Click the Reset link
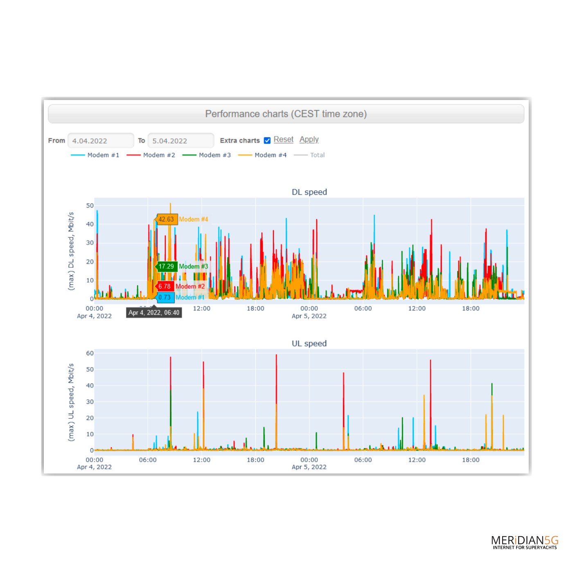Viewport: 573px width, 573px height. tap(283, 140)
